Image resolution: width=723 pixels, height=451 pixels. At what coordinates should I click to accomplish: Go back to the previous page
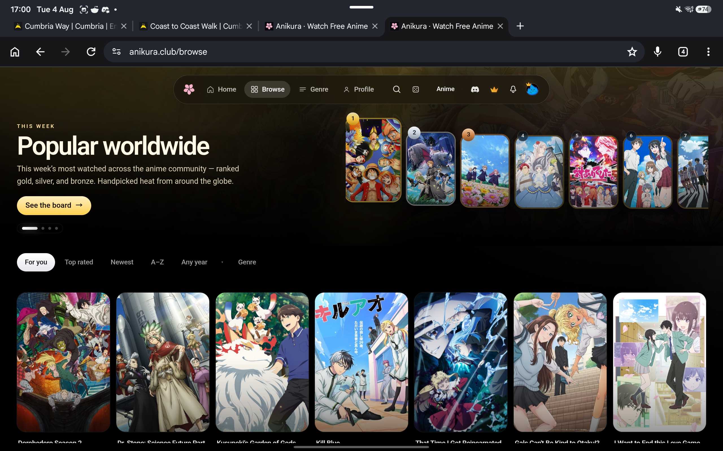coord(40,52)
